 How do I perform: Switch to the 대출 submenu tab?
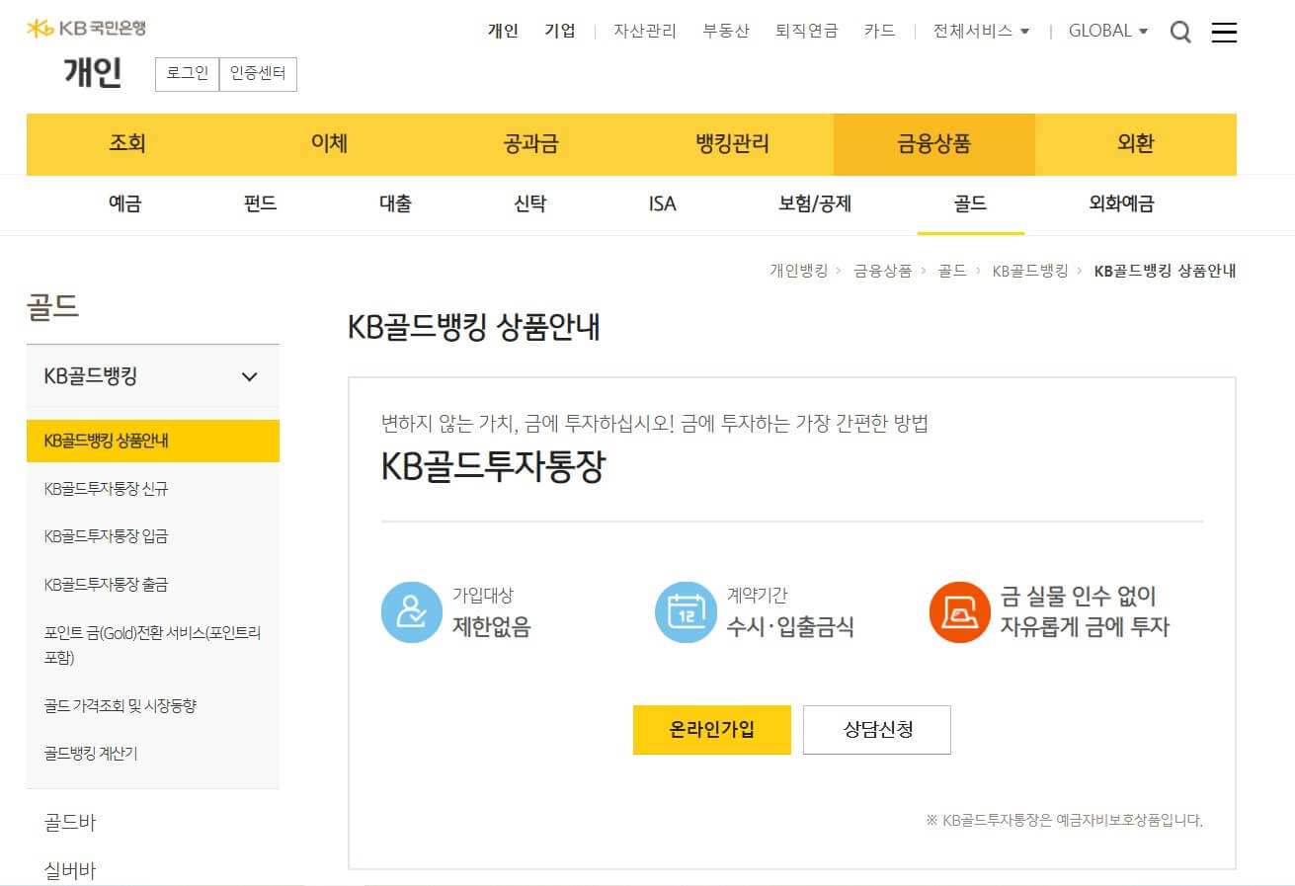click(395, 204)
